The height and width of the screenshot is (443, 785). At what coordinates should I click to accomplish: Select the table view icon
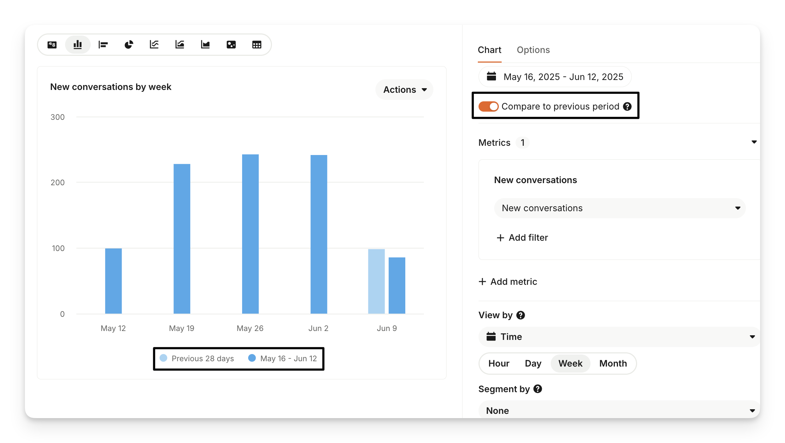point(257,44)
